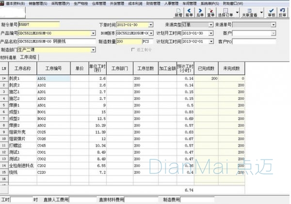Expand the 选择订单 dropdown arrow
Screen dimensions: 291x204
coord(237,13)
